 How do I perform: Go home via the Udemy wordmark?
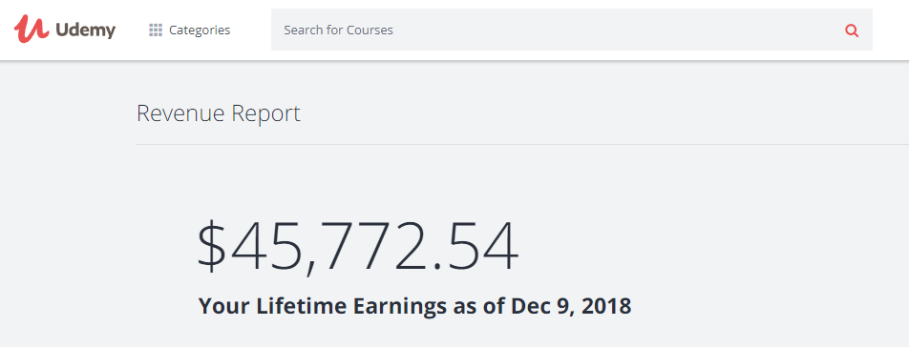(86, 31)
